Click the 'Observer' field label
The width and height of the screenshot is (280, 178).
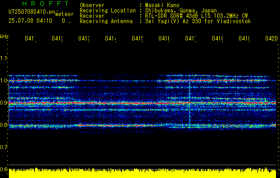(92, 5)
